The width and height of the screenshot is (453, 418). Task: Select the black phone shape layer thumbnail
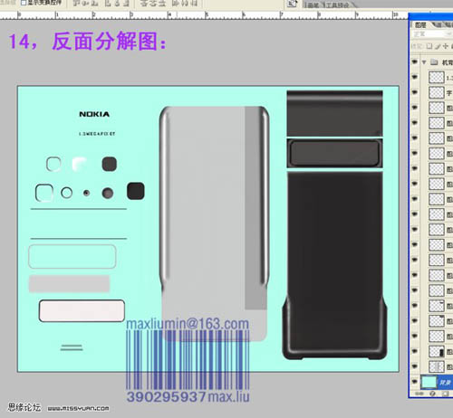tap(437, 351)
